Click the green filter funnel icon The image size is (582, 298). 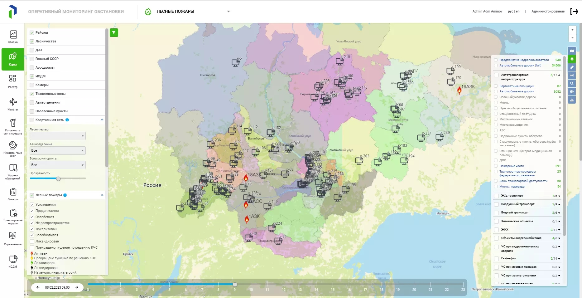point(114,33)
